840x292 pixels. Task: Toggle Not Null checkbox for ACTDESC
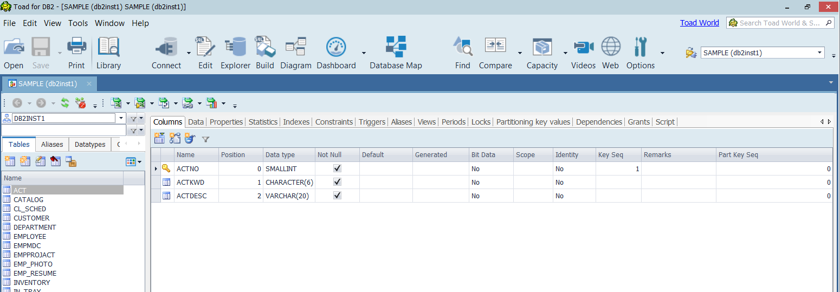click(x=337, y=196)
